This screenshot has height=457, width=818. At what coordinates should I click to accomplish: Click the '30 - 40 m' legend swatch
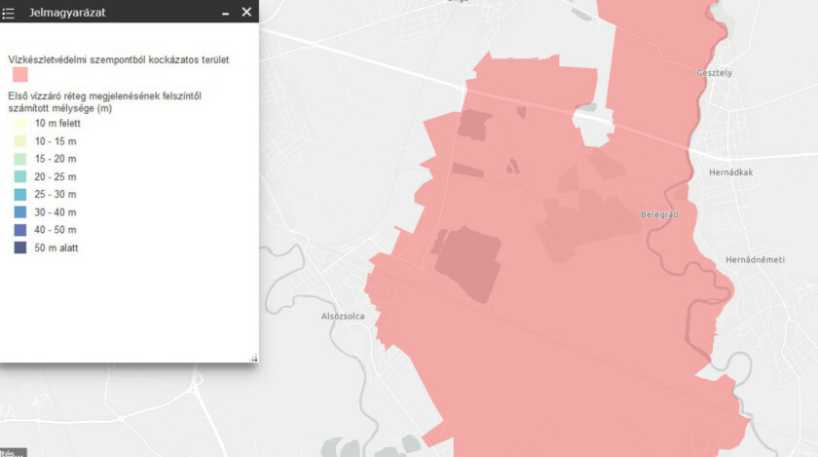tap(19, 211)
